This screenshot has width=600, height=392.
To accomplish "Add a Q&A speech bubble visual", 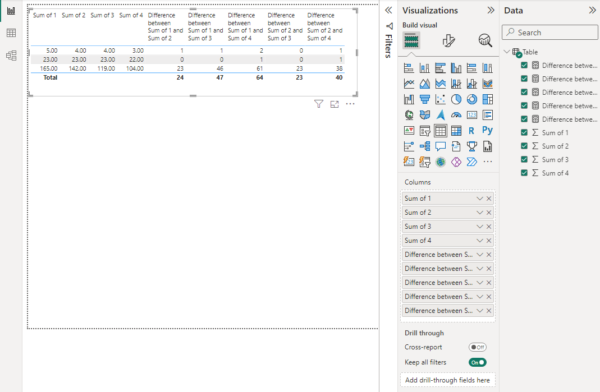I will [441, 146].
